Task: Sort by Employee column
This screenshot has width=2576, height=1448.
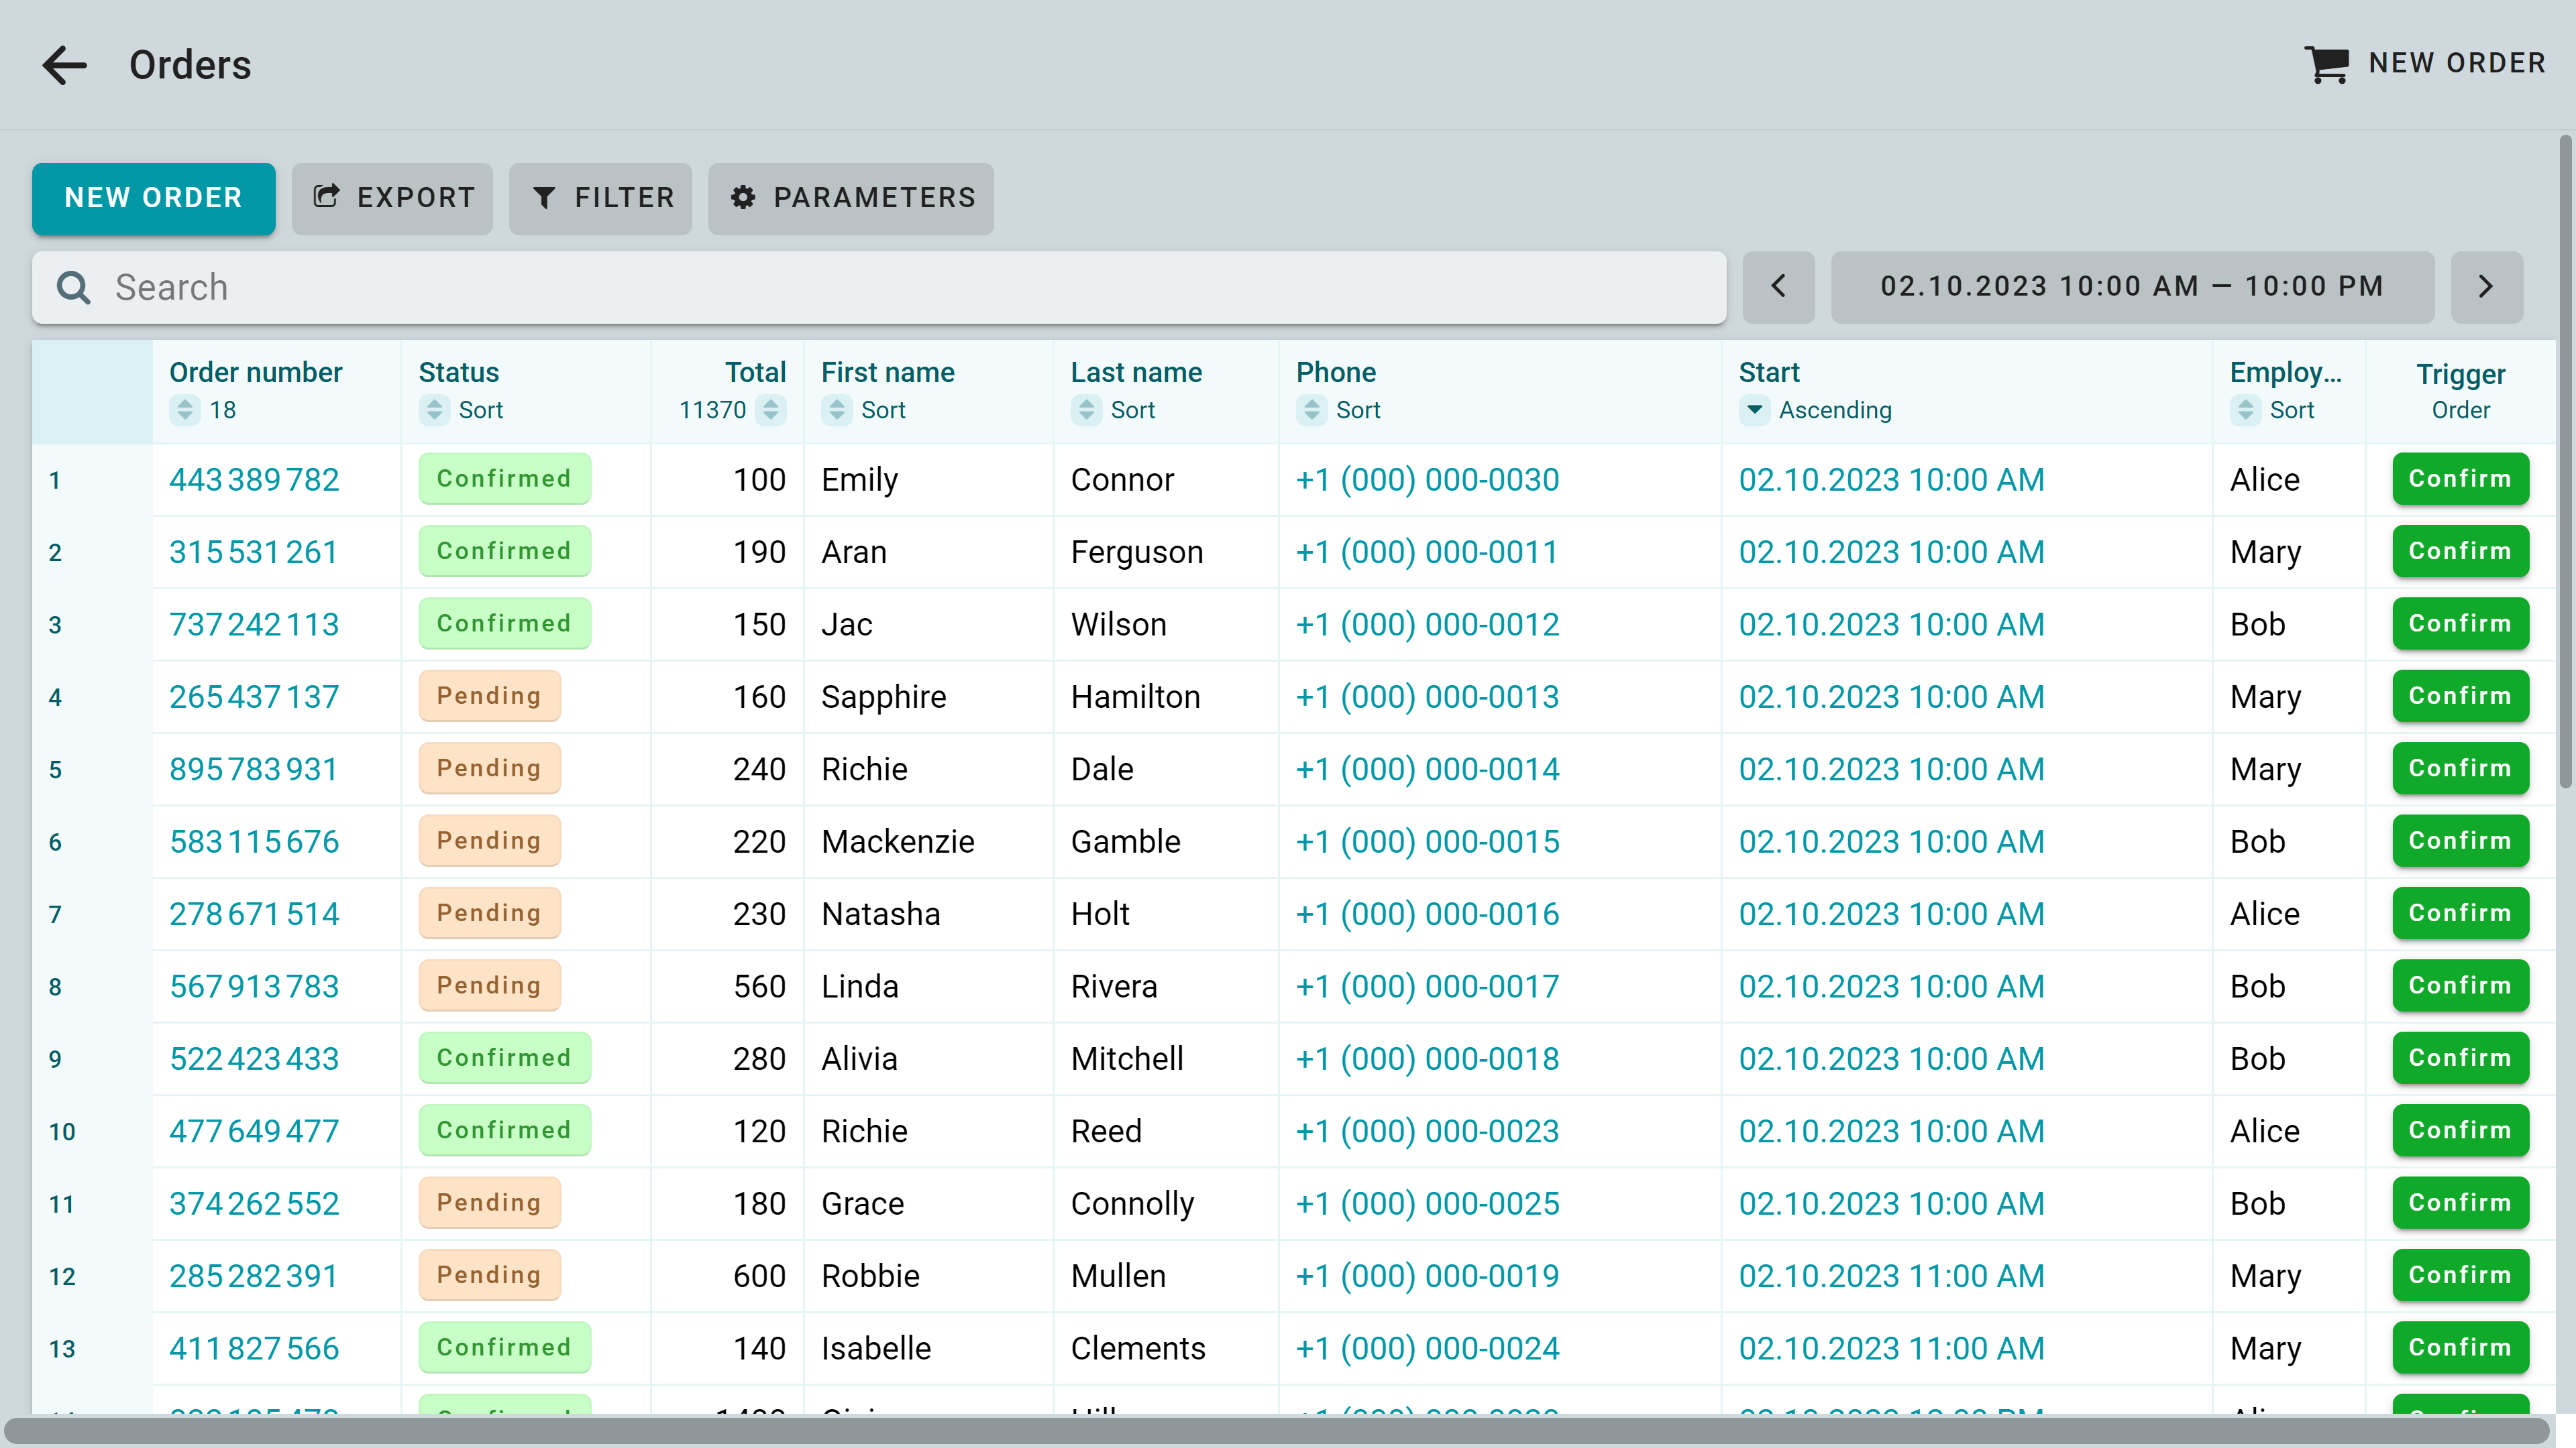Action: click(x=2246, y=410)
